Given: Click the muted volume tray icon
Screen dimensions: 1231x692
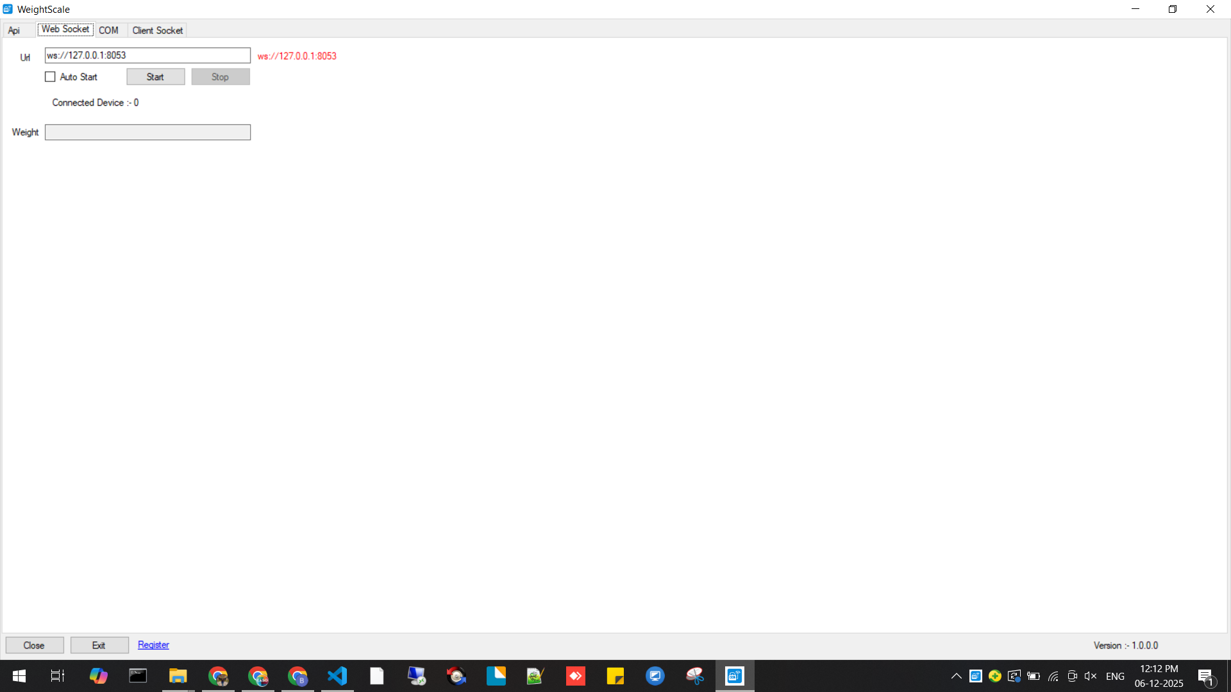Looking at the screenshot, I should click(x=1090, y=676).
